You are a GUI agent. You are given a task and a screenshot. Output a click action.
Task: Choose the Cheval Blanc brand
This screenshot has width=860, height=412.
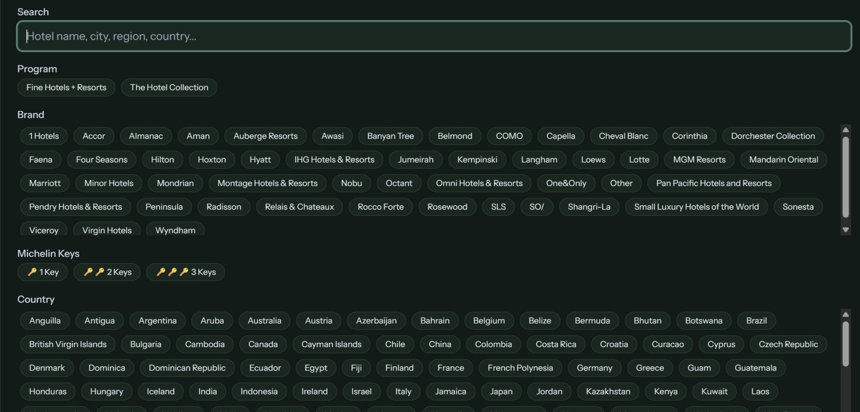(624, 136)
